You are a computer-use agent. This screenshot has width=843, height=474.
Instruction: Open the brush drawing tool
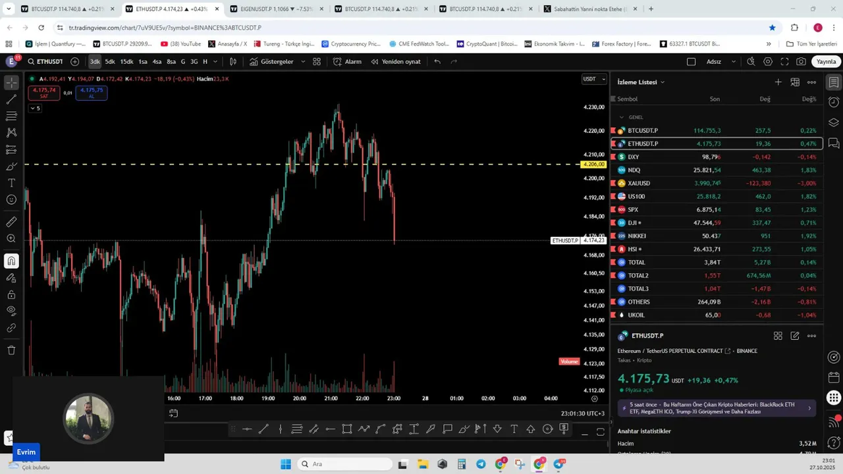click(11, 166)
